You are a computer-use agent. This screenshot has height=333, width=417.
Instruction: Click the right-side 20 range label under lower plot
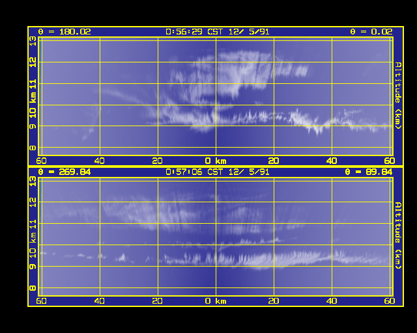pos(274,301)
